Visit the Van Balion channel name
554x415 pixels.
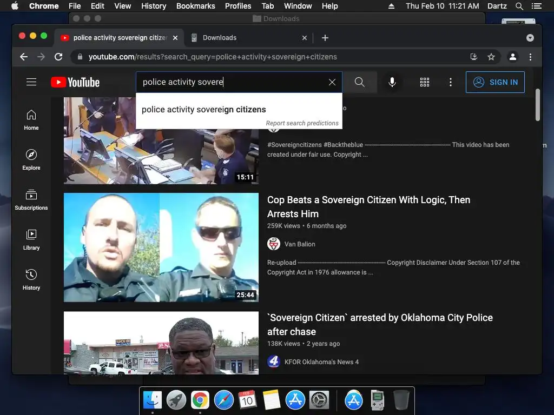300,244
